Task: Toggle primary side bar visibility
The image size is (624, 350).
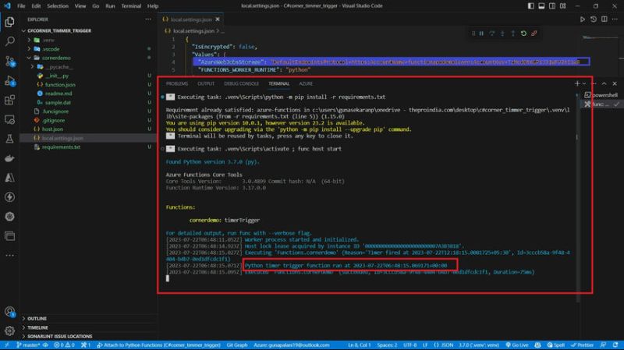Action: (x=531, y=6)
